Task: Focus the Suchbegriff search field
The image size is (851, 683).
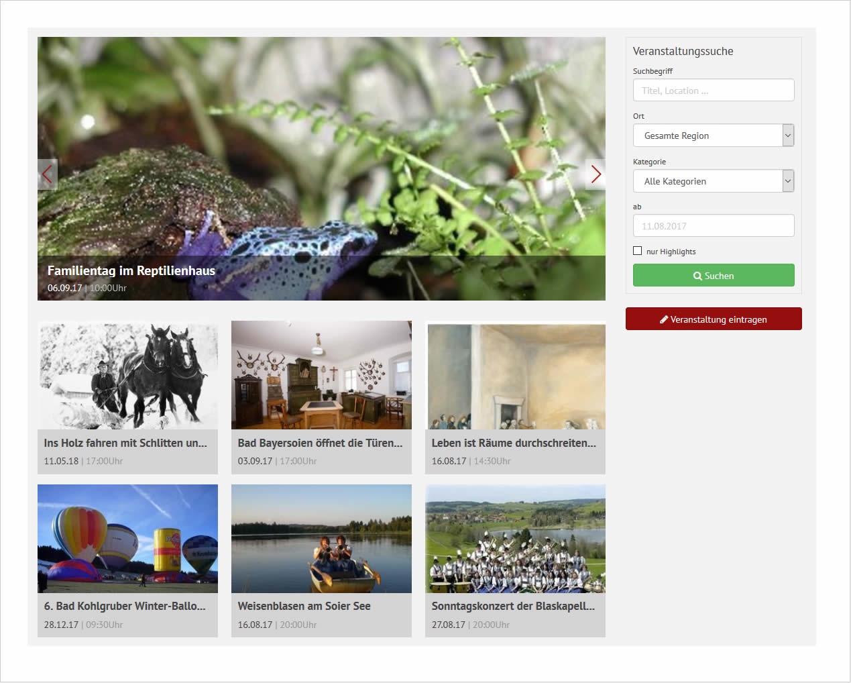Action: (x=714, y=91)
